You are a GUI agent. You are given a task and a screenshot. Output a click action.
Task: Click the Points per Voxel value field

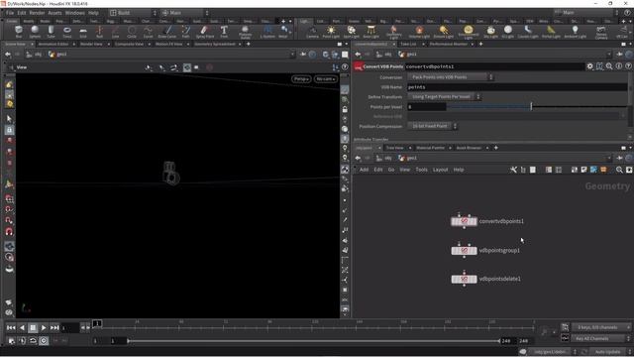point(426,107)
